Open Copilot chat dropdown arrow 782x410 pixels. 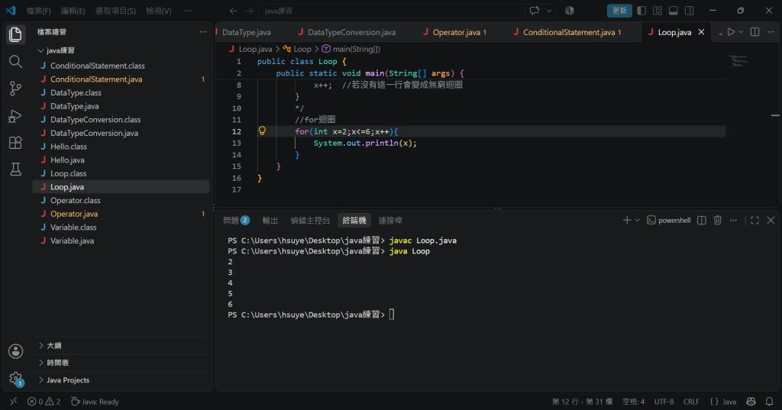(x=548, y=11)
